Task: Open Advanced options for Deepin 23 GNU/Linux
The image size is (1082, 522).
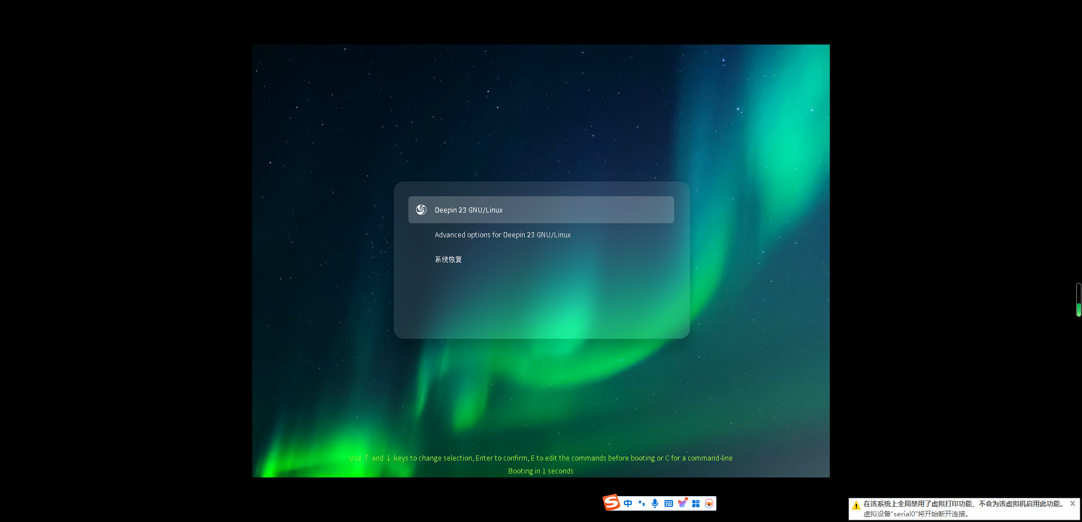Action: point(503,235)
